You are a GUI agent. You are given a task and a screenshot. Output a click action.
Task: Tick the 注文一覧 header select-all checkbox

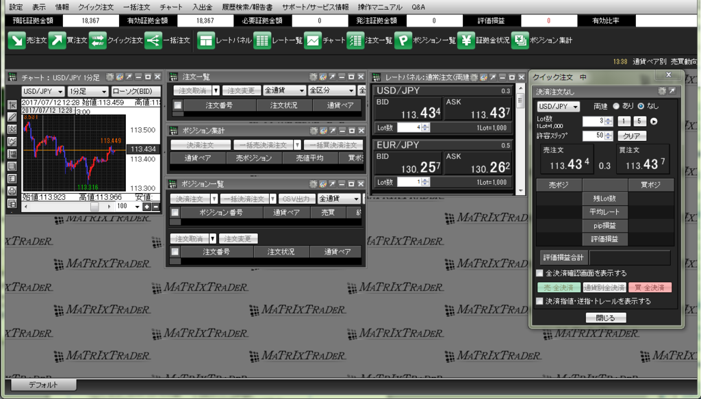(x=178, y=105)
